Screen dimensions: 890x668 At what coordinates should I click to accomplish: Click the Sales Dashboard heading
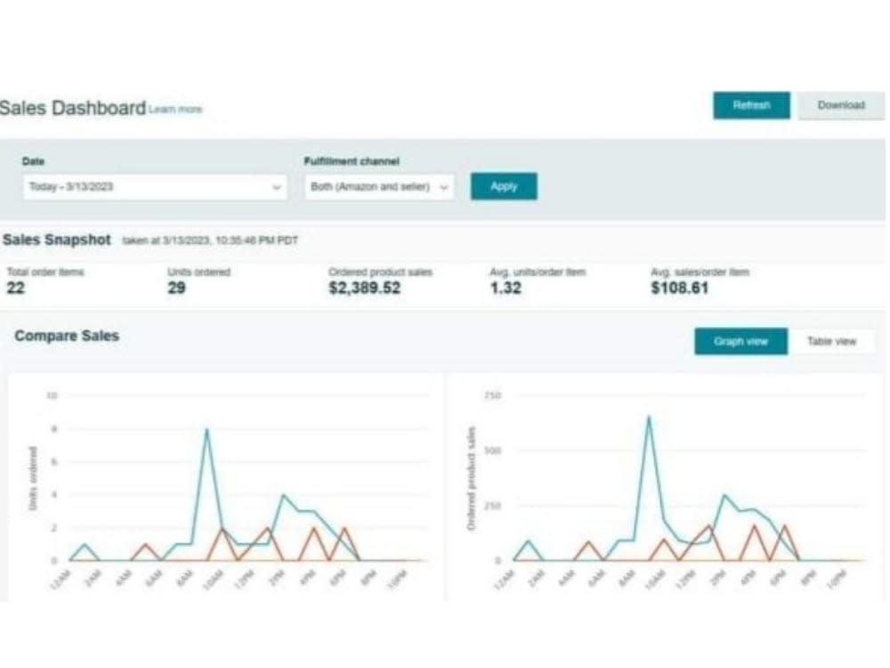[x=73, y=108]
